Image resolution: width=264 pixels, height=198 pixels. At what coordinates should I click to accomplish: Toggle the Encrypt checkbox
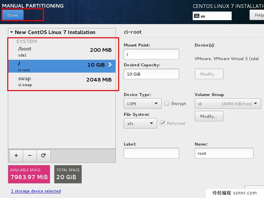pos(167,103)
